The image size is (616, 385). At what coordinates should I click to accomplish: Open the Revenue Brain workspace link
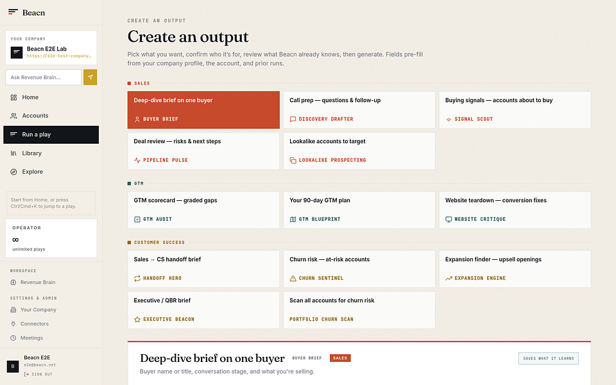[51, 282]
